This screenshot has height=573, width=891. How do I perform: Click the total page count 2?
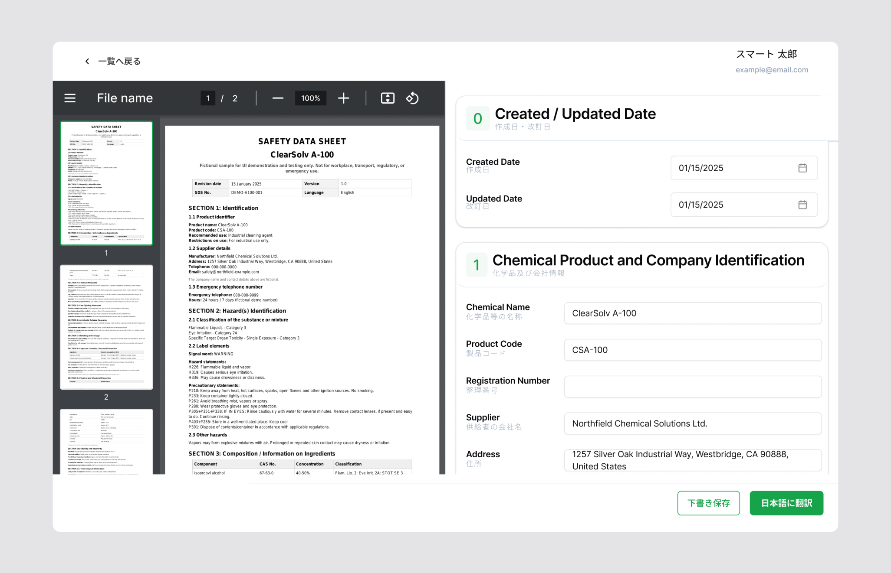[x=235, y=98]
